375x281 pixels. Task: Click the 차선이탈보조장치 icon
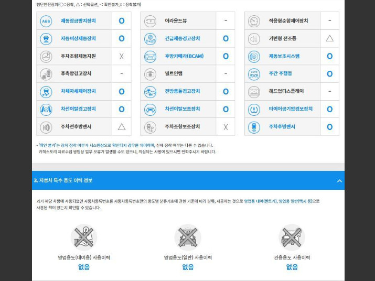[150, 109]
